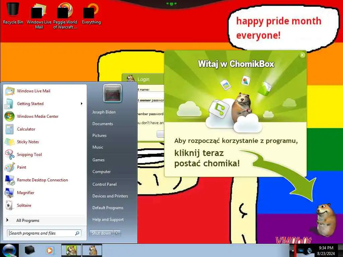Click the volume tray icon
The image size is (343, 257).
pos(310,250)
